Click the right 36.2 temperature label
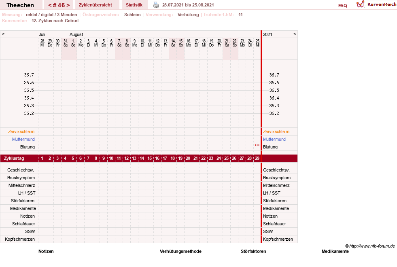This screenshot has width=397, height=267. point(274,113)
